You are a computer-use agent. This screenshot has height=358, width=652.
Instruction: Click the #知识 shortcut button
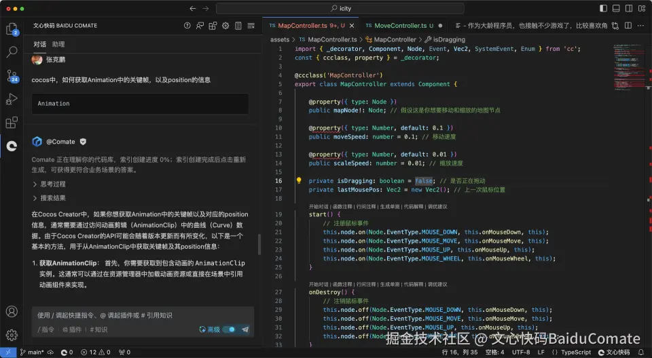coord(98,330)
